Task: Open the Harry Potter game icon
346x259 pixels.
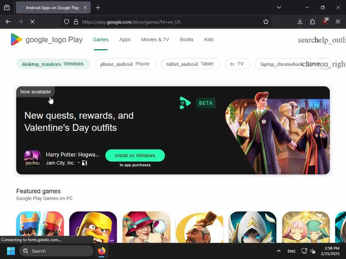Action: [32, 159]
